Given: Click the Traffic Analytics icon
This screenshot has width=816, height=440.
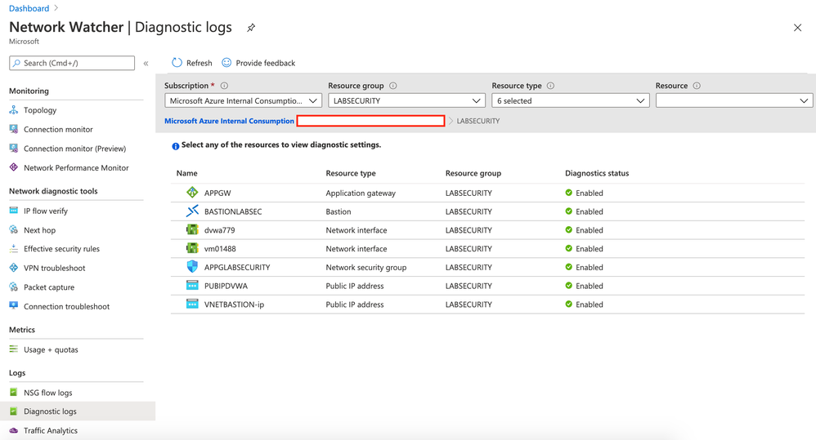Looking at the screenshot, I should point(14,430).
